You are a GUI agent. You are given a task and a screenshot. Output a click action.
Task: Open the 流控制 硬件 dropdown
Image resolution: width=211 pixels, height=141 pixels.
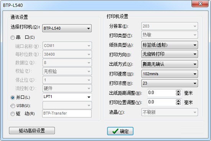point(67,88)
